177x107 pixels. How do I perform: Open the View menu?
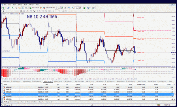(x=10, y=5)
